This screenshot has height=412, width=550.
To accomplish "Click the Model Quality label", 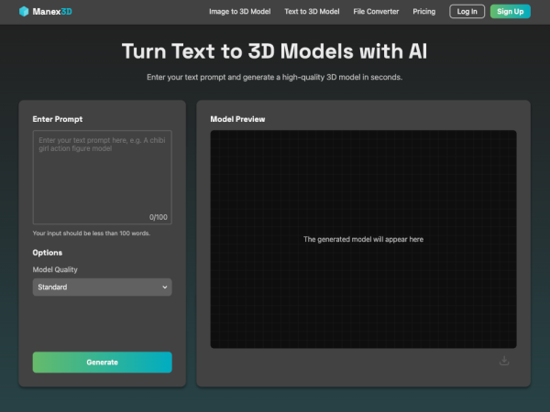I will click(55, 269).
